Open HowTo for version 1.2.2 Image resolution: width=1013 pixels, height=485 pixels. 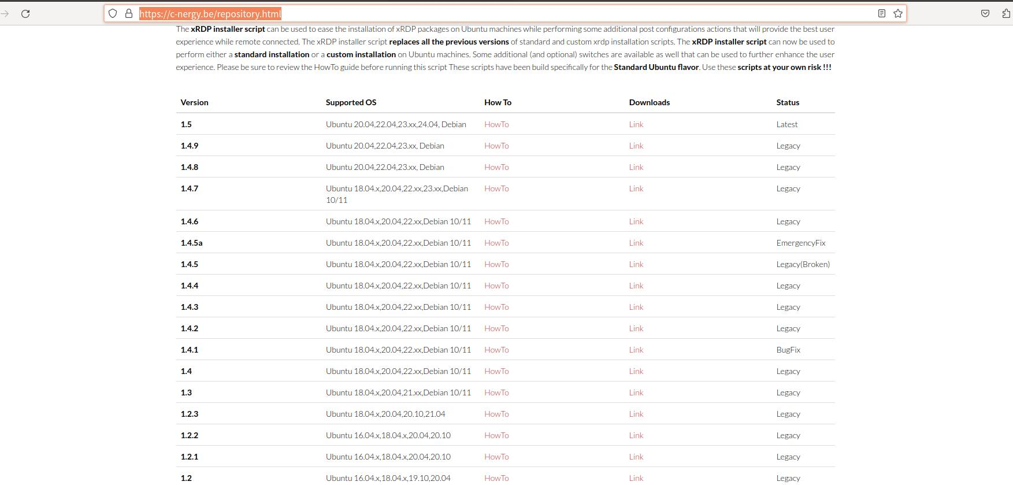coord(496,435)
